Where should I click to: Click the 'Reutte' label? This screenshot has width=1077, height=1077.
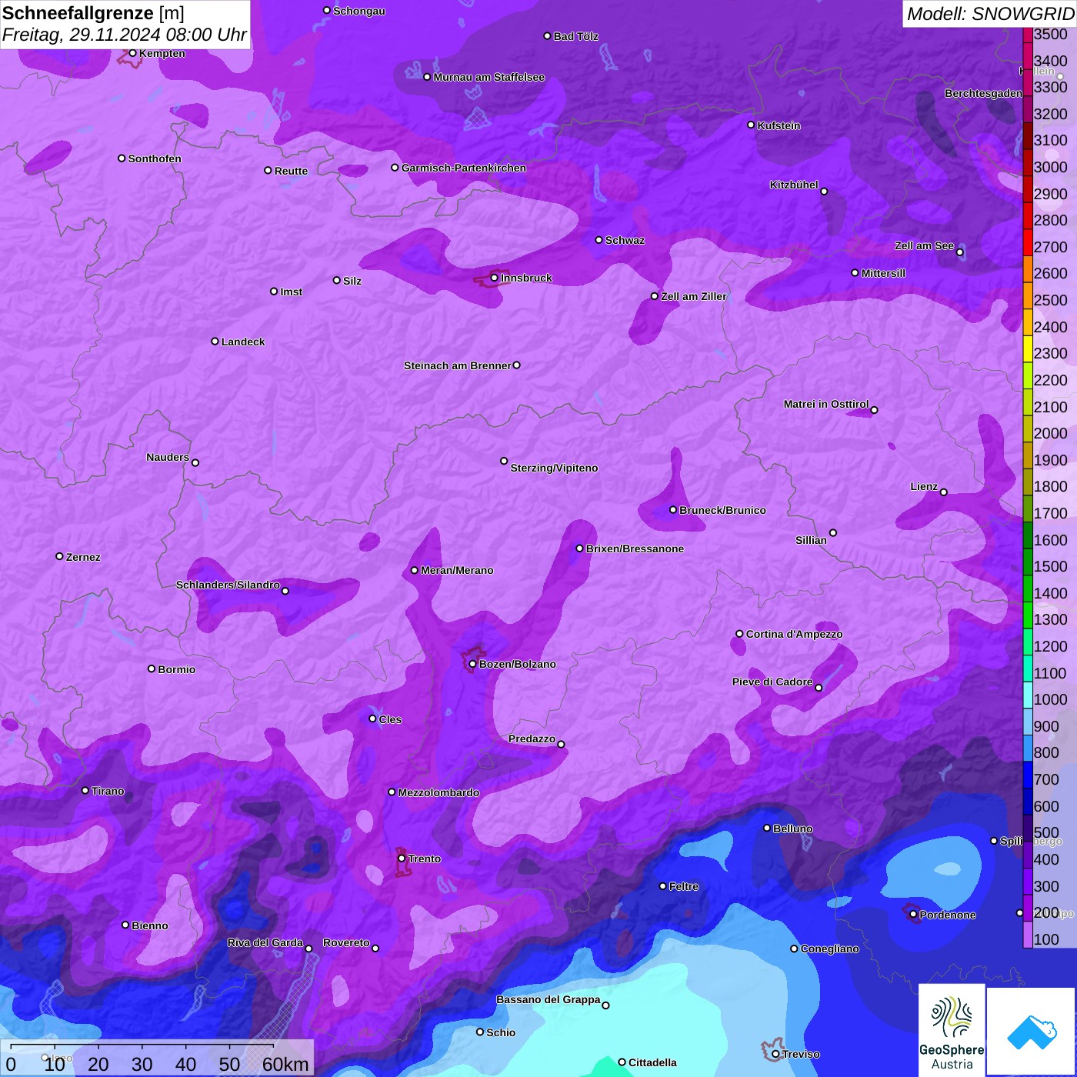291,171
